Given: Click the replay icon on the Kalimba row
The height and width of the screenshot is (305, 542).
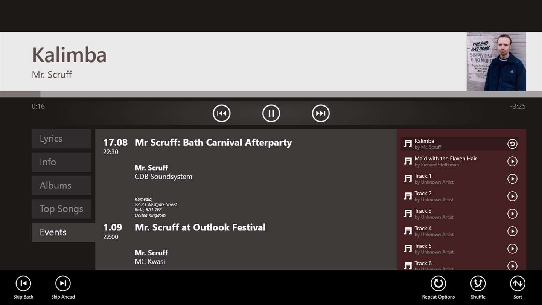Looking at the screenshot, I should coord(512,144).
